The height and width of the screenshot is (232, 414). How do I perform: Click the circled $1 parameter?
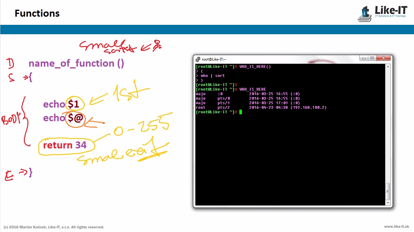click(74, 104)
